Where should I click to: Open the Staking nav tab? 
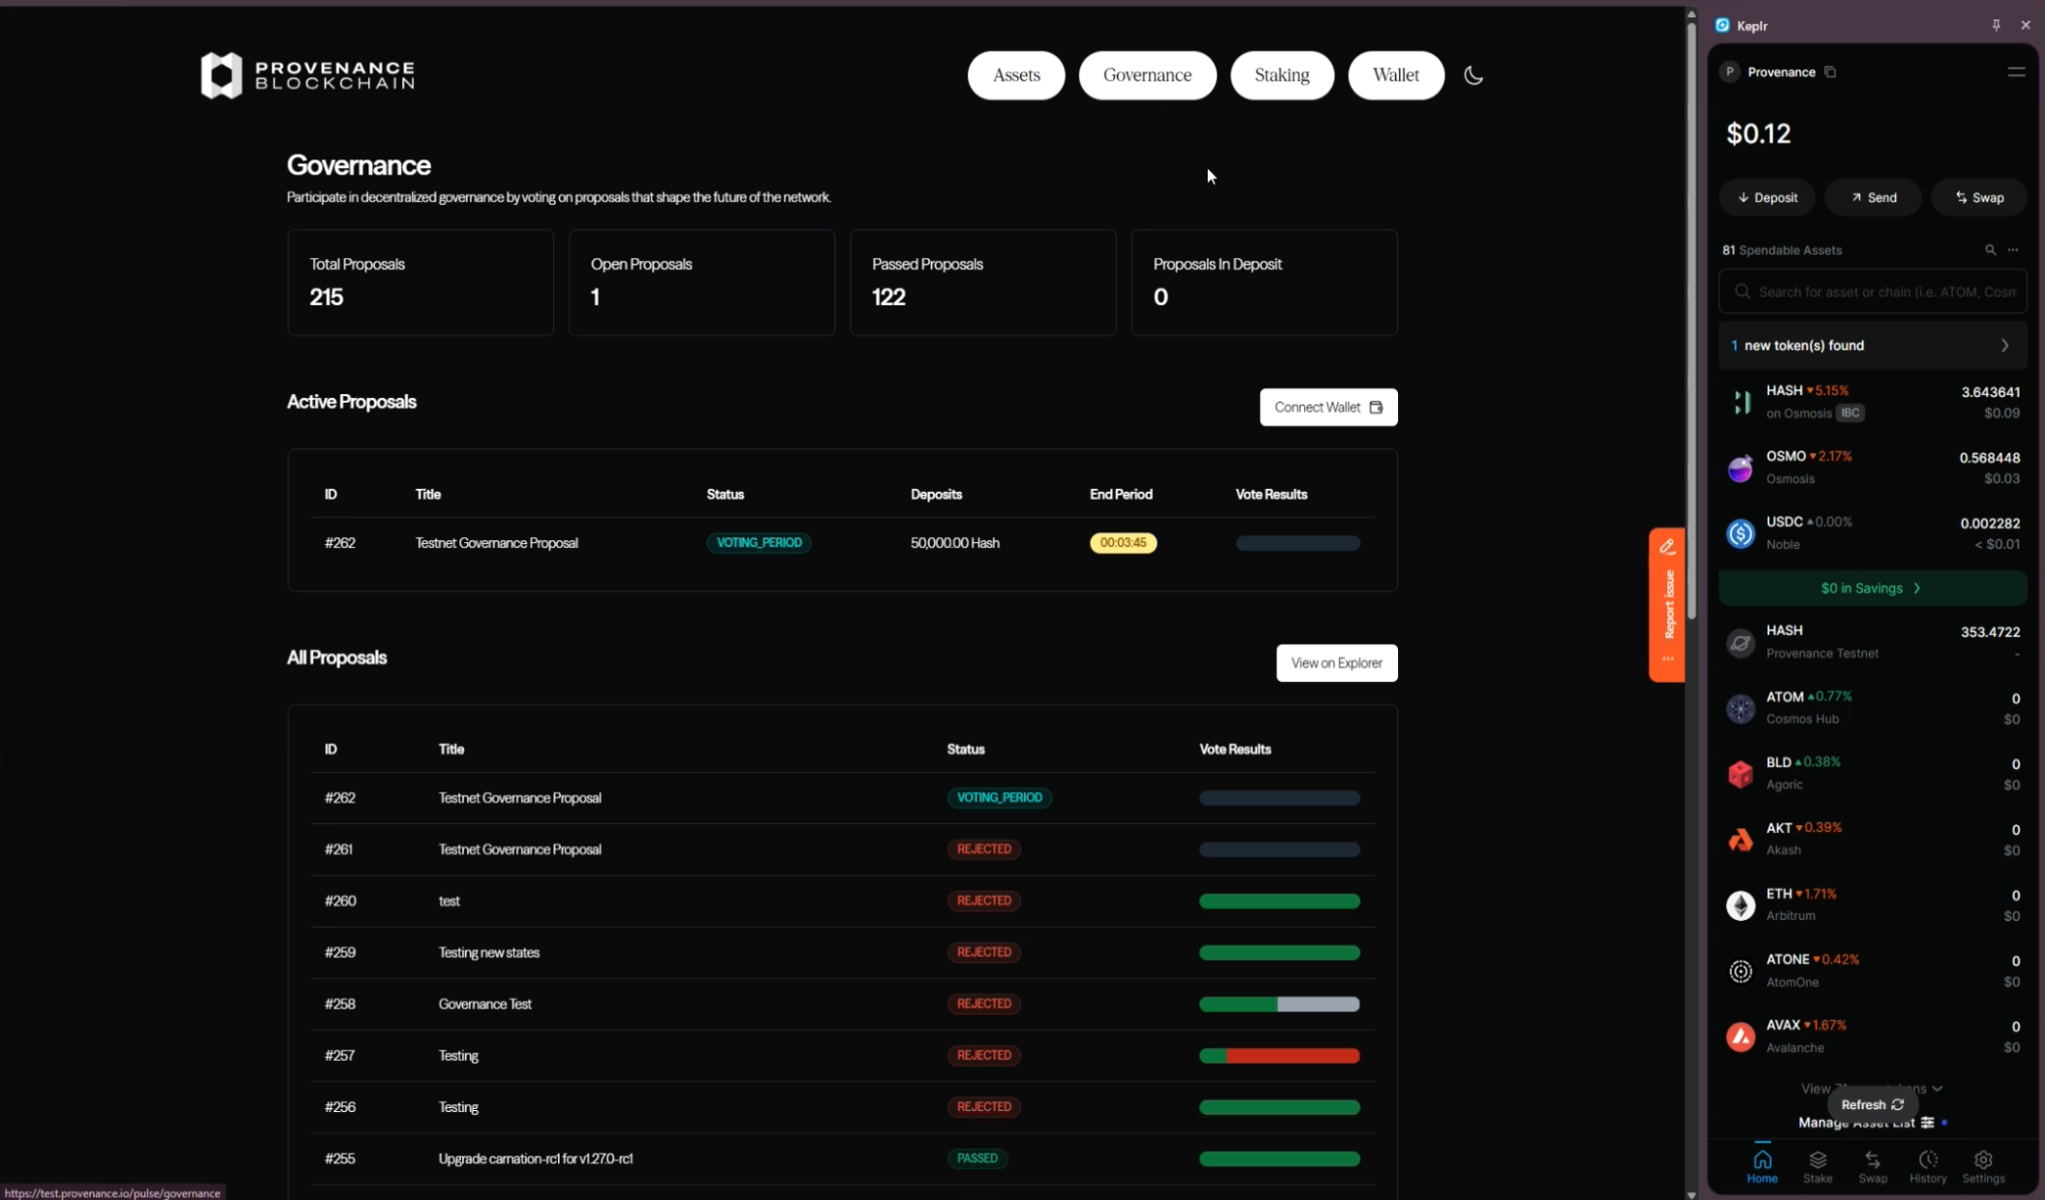[1281, 75]
